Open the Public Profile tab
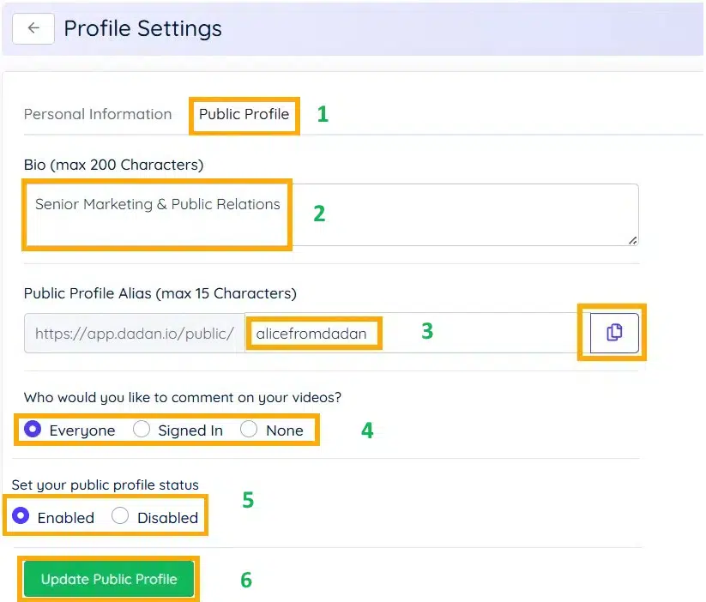Viewport: 706px width, 602px height. [244, 113]
